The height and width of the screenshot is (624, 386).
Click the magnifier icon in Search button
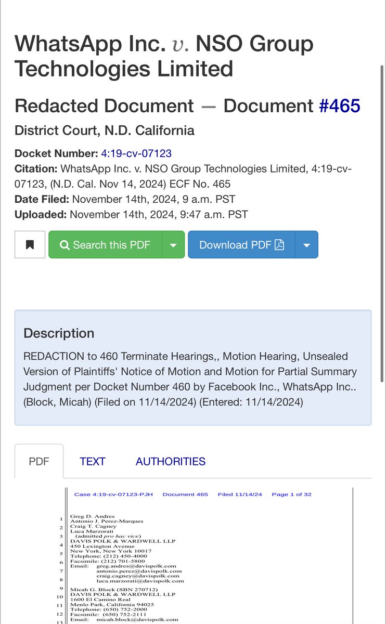click(x=65, y=245)
